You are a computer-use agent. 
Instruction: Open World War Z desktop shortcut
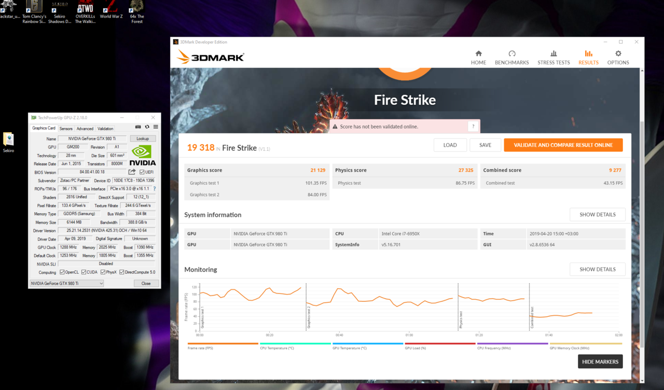point(111,10)
